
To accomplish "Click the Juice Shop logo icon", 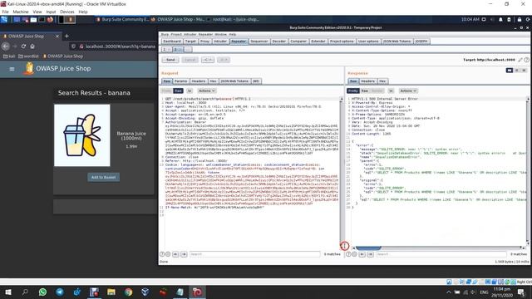I will (x=29, y=68).
